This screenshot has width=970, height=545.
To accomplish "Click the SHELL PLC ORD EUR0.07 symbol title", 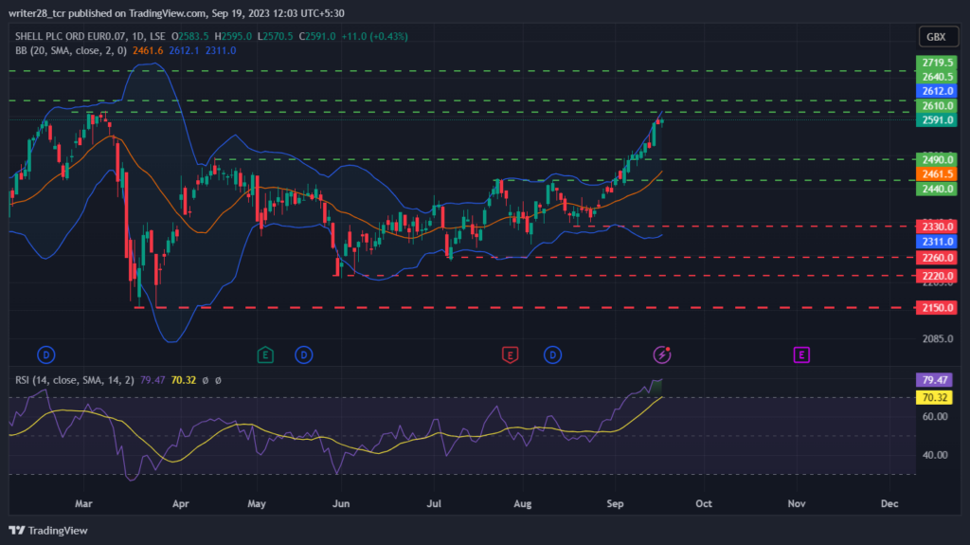I will (x=70, y=37).
